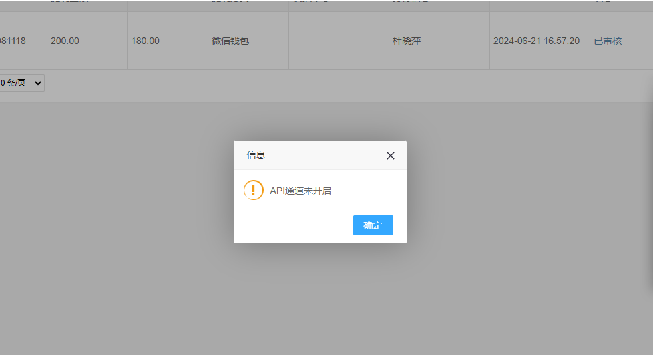The height and width of the screenshot is (355, 653).
Task: Click the API通道未开启 message text
Action: pyautogui.click(x=300, y=191)
